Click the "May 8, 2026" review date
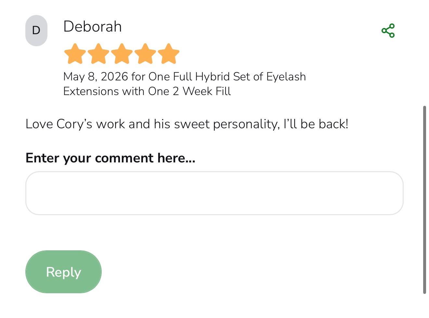This screenshot has height=318, width=429. (96, 77)
